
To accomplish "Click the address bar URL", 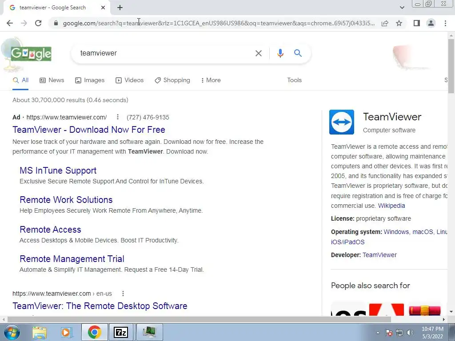I will click(219, 23).
